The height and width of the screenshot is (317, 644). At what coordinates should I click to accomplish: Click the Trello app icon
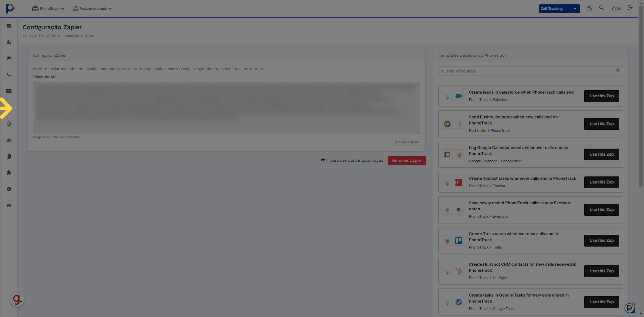point(459,241)
